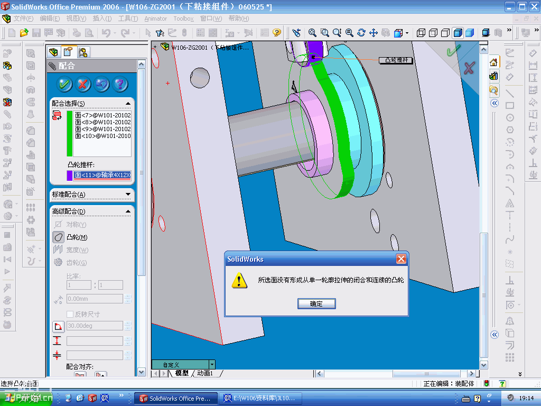Open the view orientation dropdown arrow
This screenshot has height=406, width=541.
click(x=407, y=33)
